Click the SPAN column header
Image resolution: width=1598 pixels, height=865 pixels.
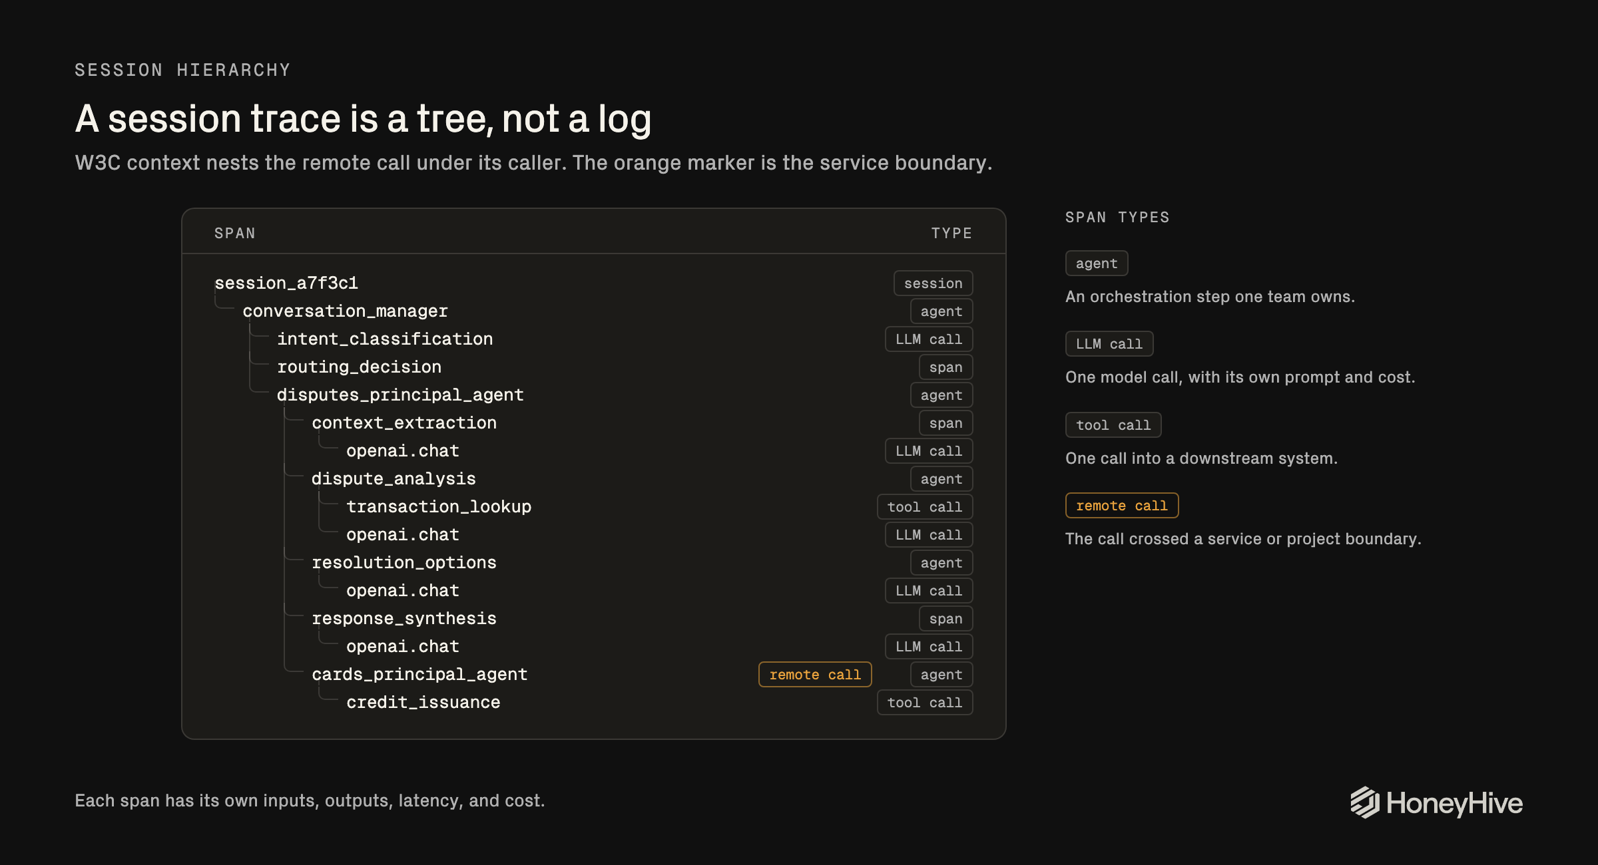pyautogui.click(x=235, y=234)
